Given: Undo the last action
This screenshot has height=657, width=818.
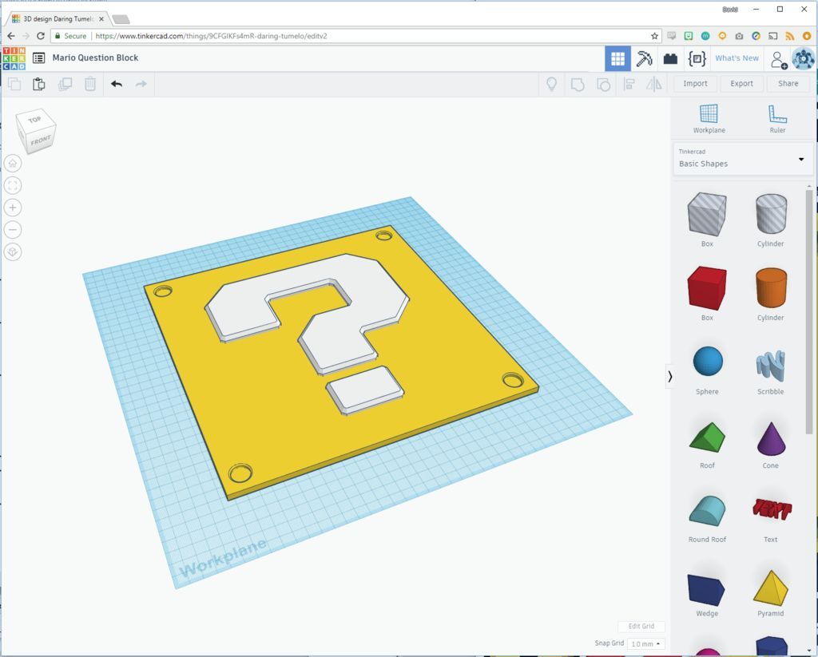Looking at the screenshot, I should [x=117, y=84].
